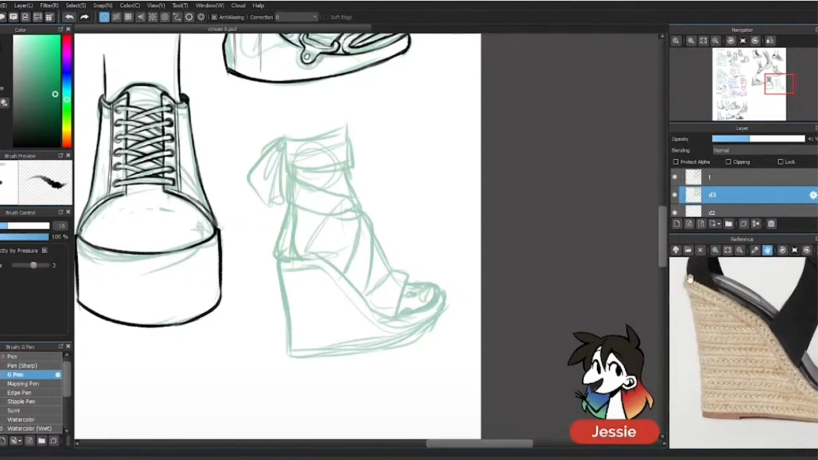This screenshot has height=460, width=818.
Task: Select the Watercolor (Wet) brush
Action: [31, 428]
